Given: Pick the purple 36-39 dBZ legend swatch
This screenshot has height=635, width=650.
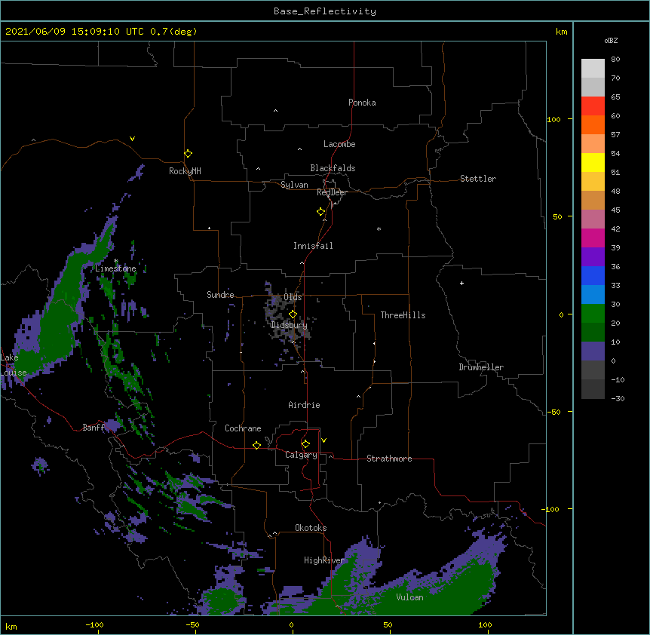Looking at the screenshot, I should point(593,256).
